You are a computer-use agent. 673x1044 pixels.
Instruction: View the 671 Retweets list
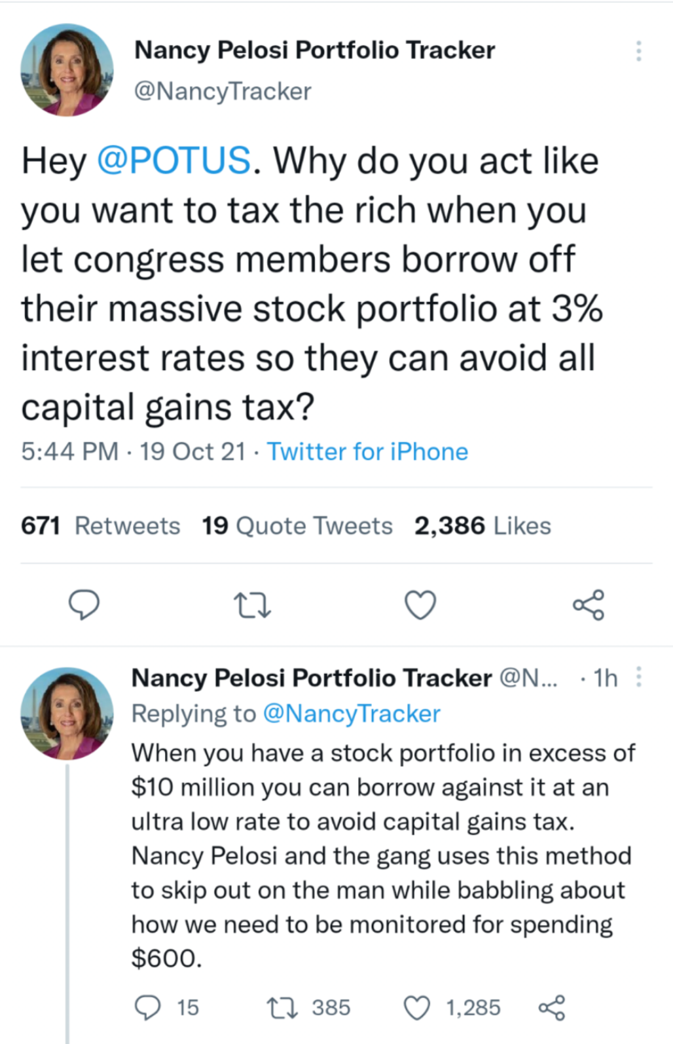click(x=100, y=526)
